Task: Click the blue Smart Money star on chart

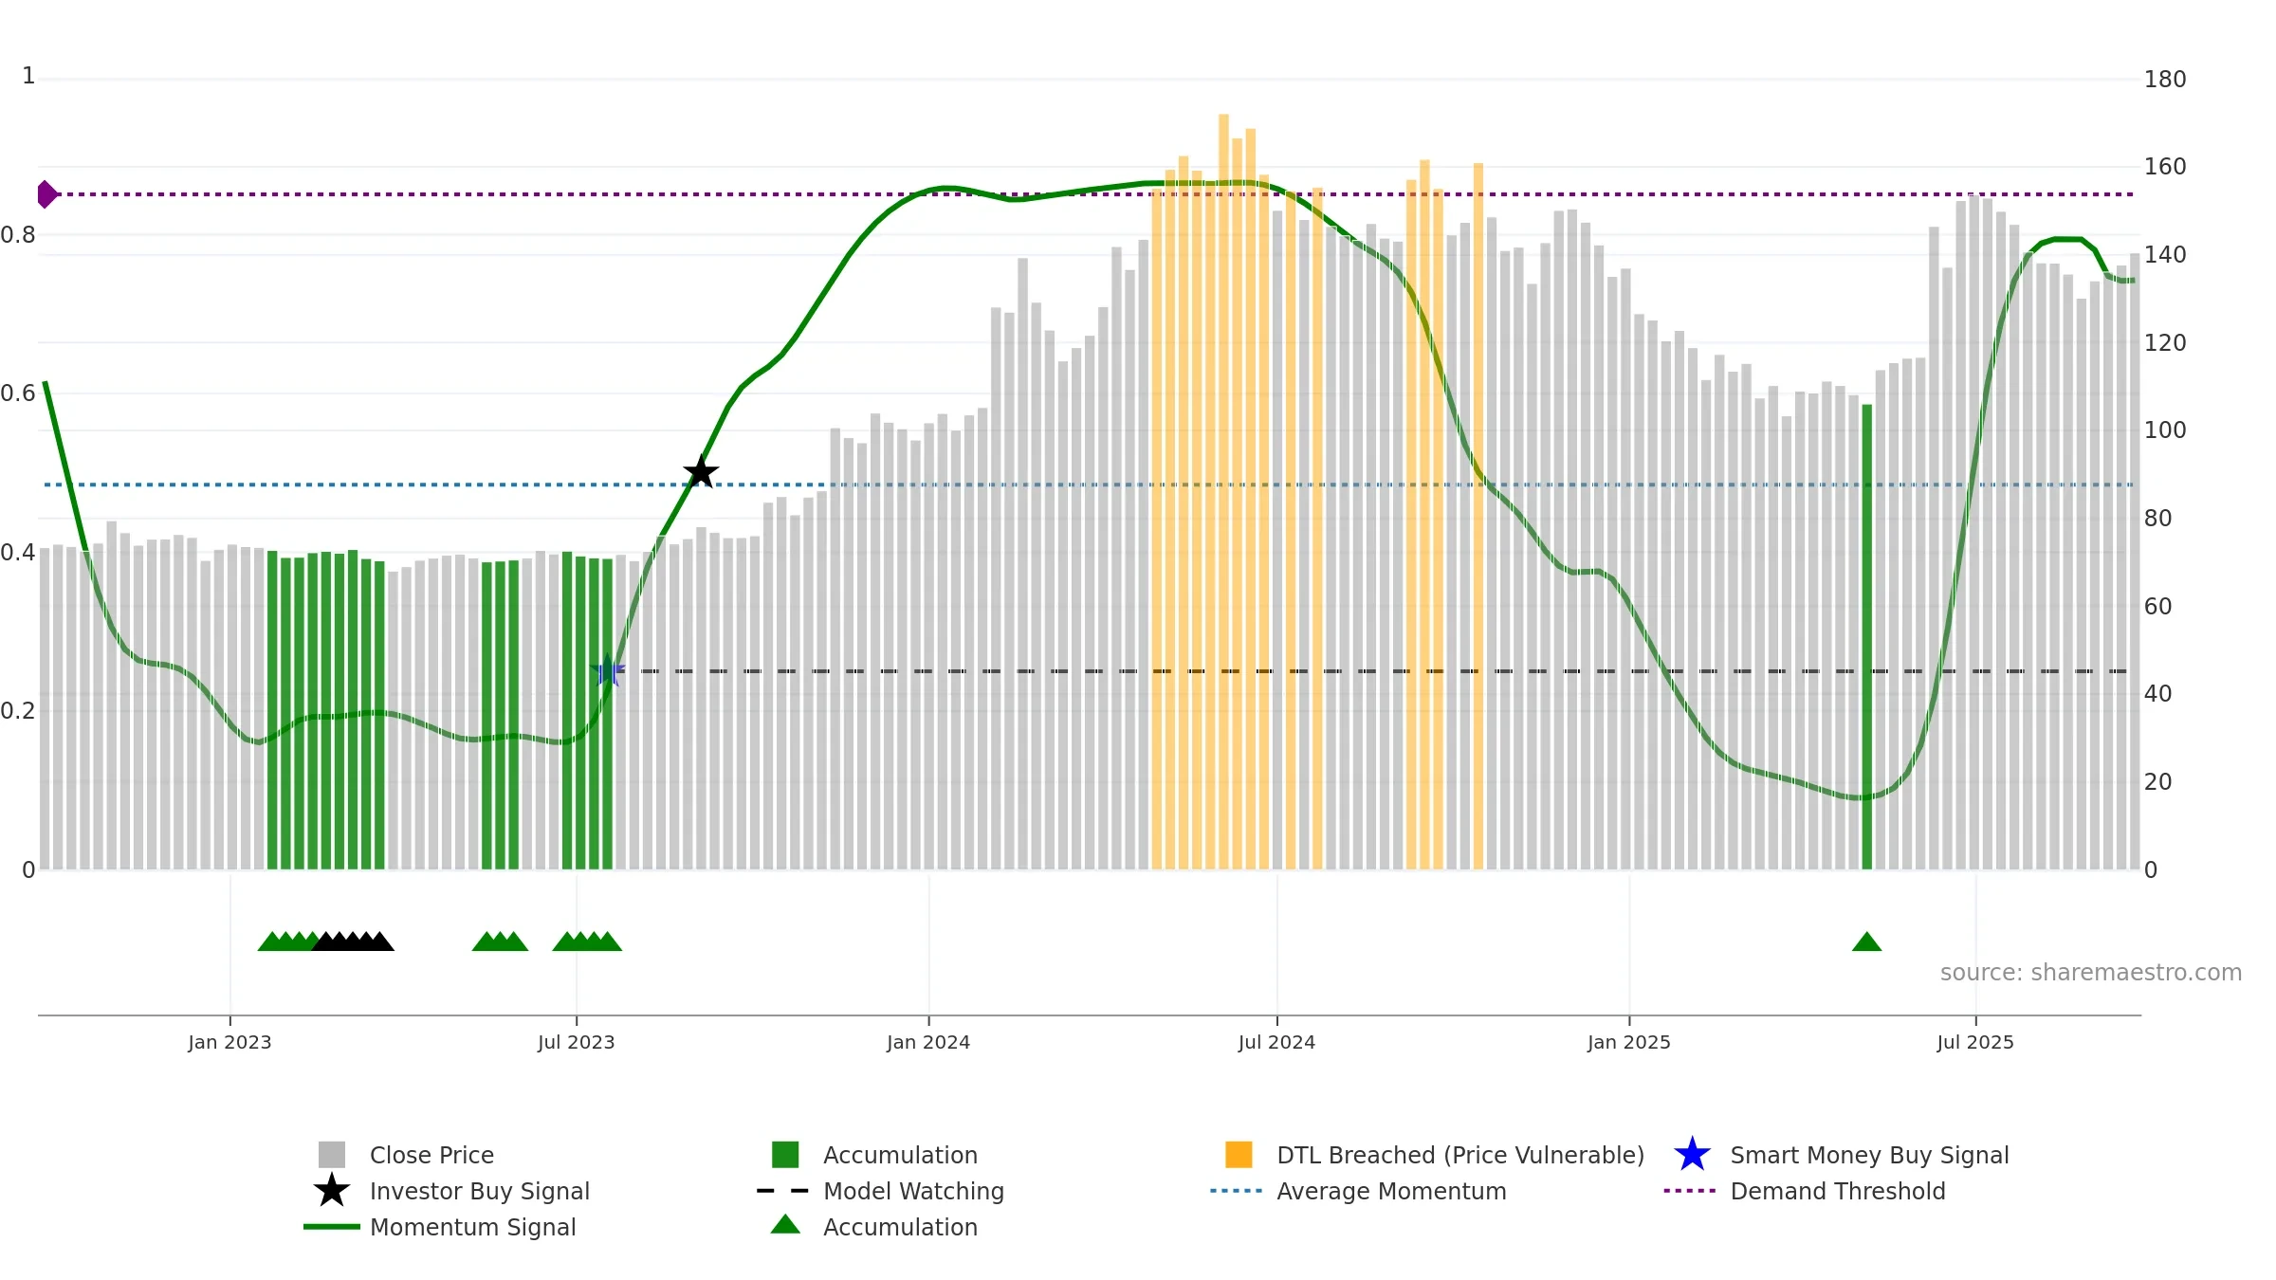Action: [608, 670]
